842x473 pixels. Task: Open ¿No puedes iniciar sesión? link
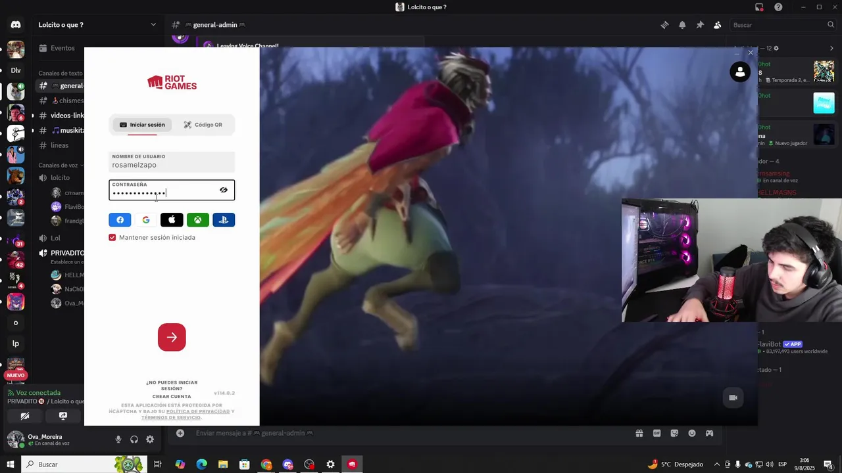click(x=172, y=386)
